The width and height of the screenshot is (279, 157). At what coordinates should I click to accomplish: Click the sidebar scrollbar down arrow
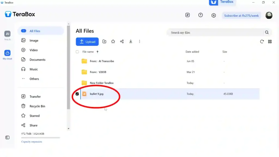68,129
